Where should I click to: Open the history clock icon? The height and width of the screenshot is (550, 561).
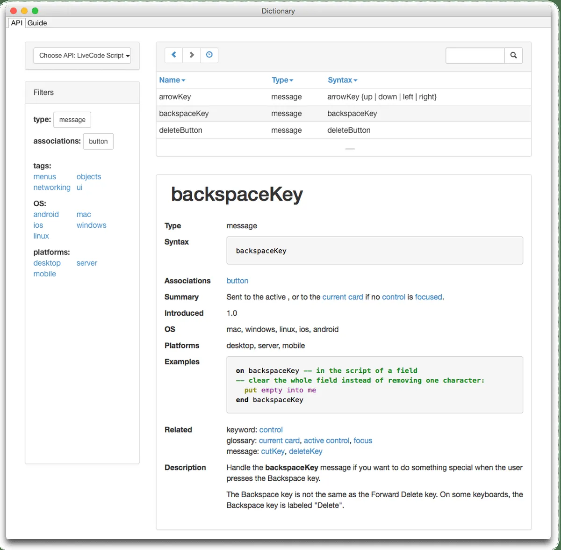pos(209,55)
